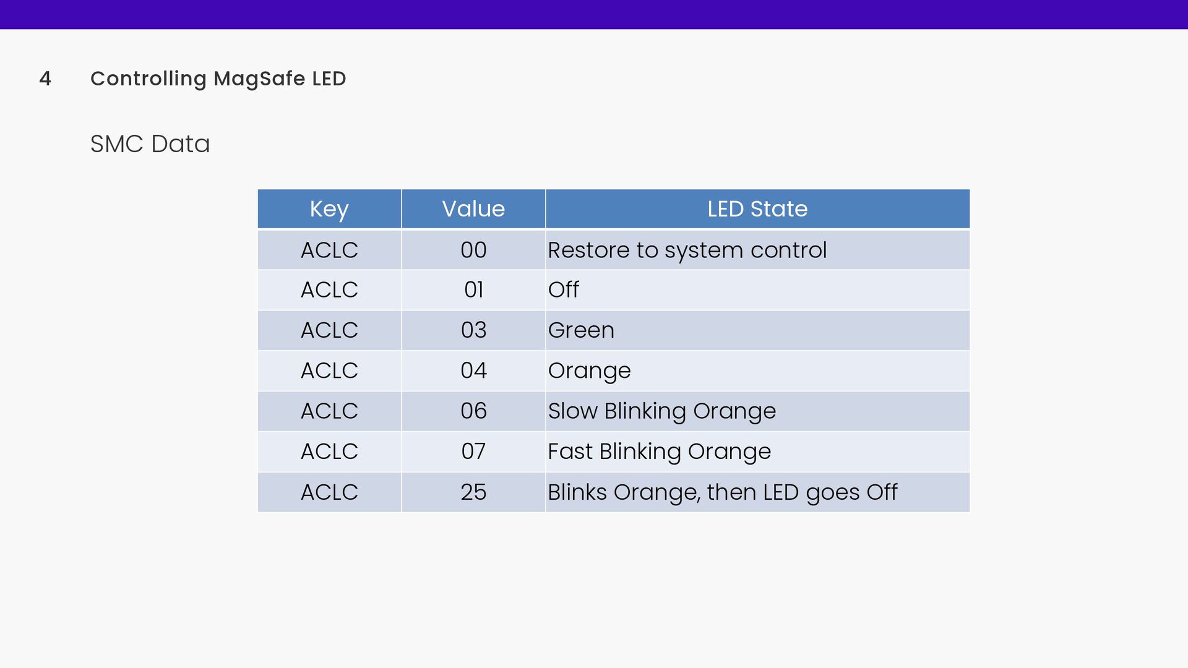
Task: Click Blinks Orange, then LED goes Off cell
Action: click(757, 492)
